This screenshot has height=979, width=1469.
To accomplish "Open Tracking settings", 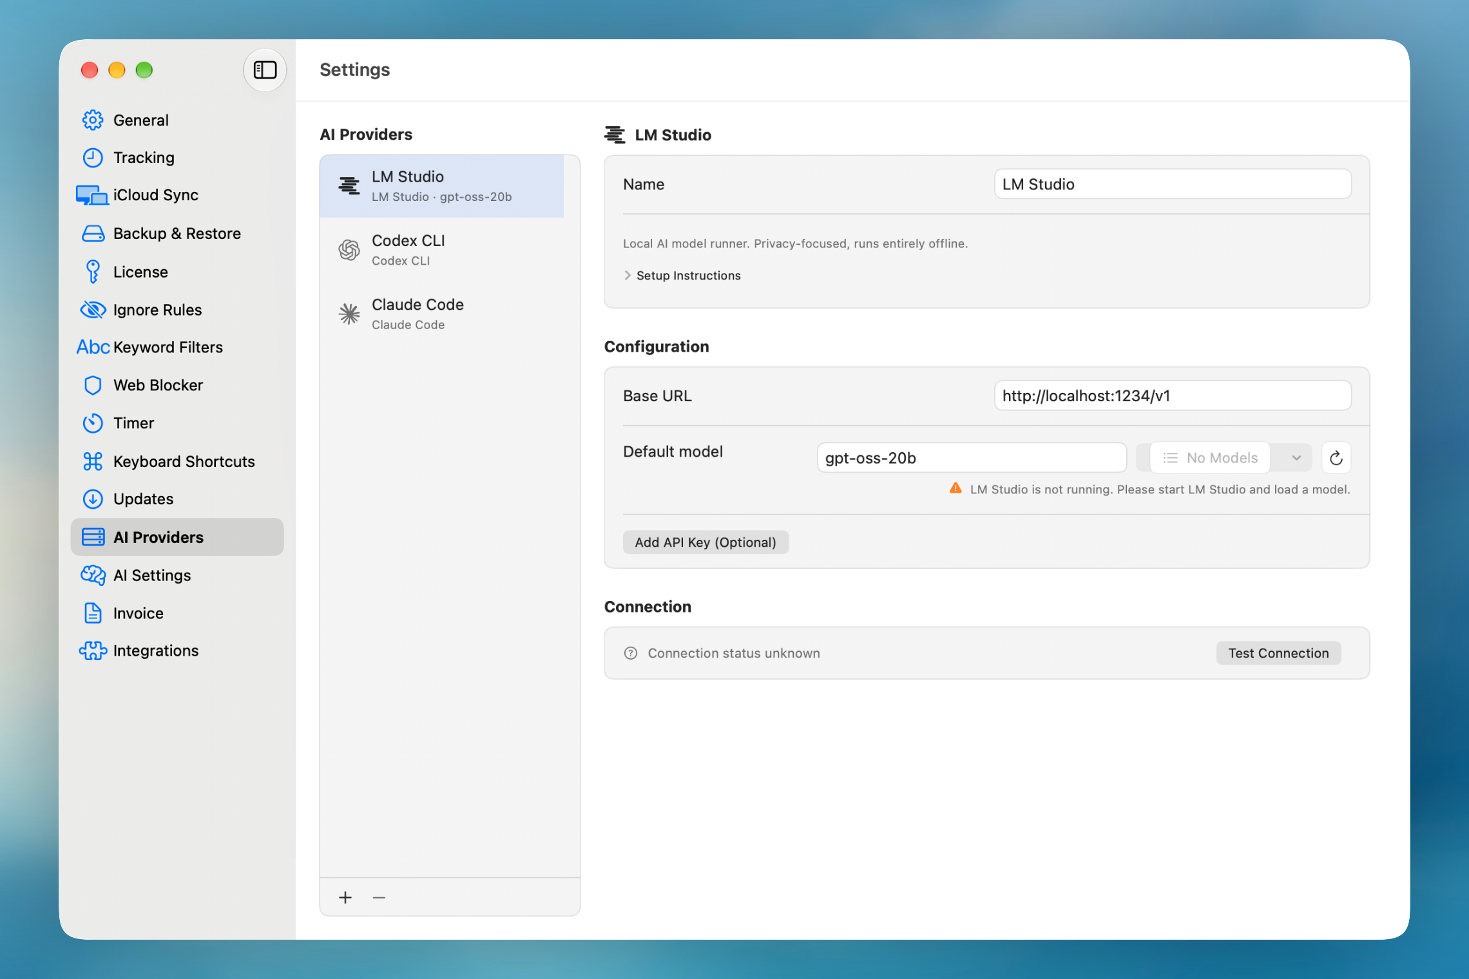I will (x=177, y=158).
